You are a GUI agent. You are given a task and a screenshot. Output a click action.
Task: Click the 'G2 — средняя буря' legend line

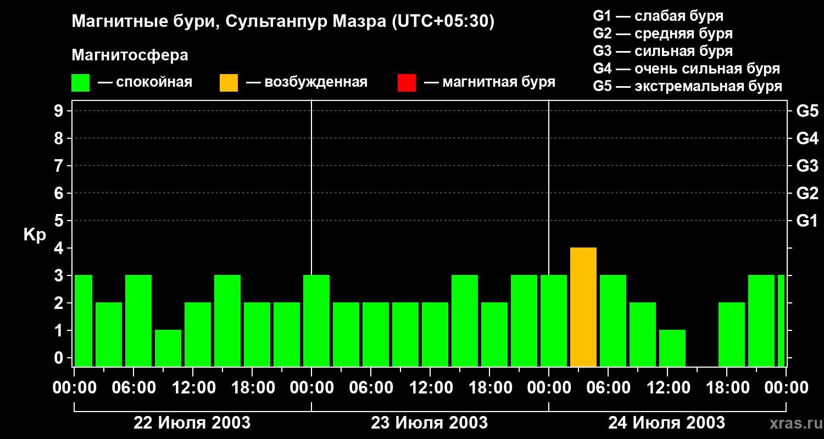tap(662, 33)
